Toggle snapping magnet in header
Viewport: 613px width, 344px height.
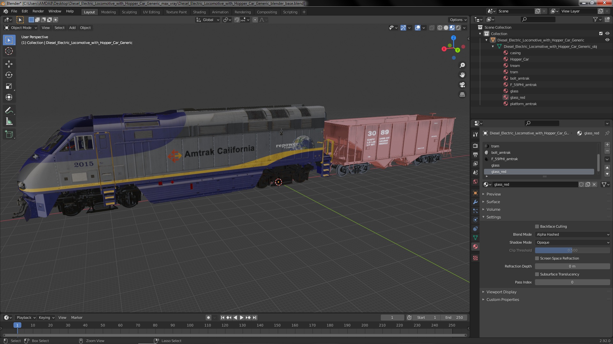pyautogui.click(x=237, y=20)
